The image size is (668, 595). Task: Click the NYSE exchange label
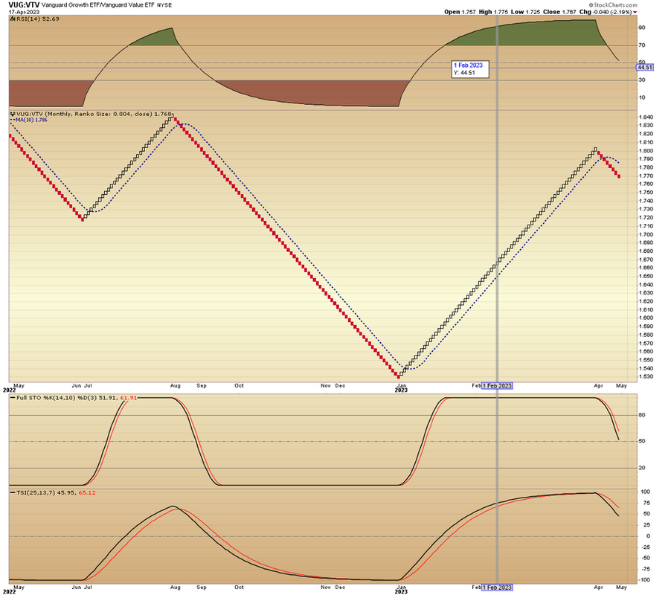tap(164, 5)
